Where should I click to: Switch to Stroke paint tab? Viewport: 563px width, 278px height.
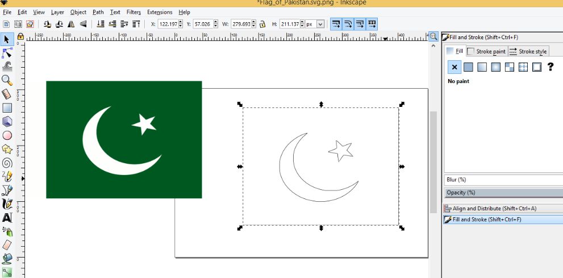coord(487,51)
